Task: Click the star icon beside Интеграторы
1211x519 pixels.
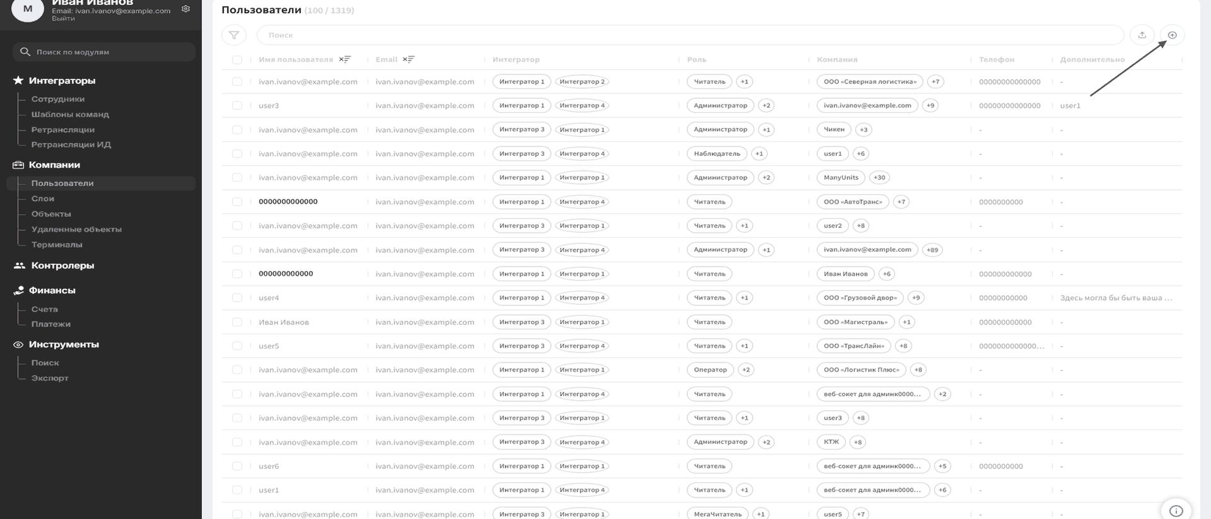Action: (x=18, y=80)
